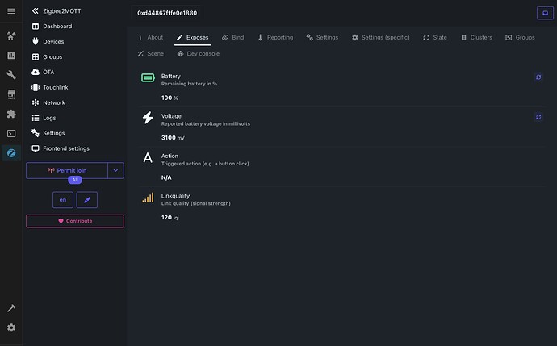The height and width of the screenshot is (346, 557).
Task: Open the Settings (specific) tab
Action: pyautogui.click(x=381, y=37)
